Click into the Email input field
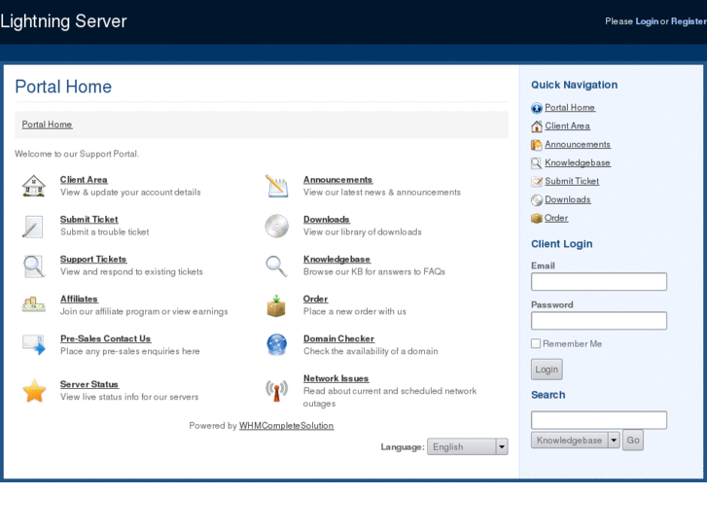This screenshot has height=530, width=707. [599, 282]
